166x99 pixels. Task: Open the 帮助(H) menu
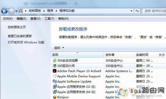coord(63,19)
